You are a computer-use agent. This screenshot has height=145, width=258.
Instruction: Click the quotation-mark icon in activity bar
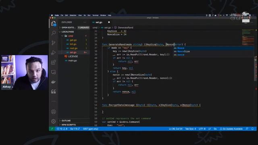click(x=54, y=91)
